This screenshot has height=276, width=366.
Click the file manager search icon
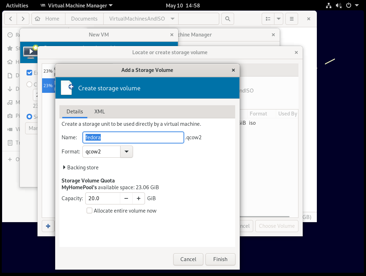tap(228, 19)
